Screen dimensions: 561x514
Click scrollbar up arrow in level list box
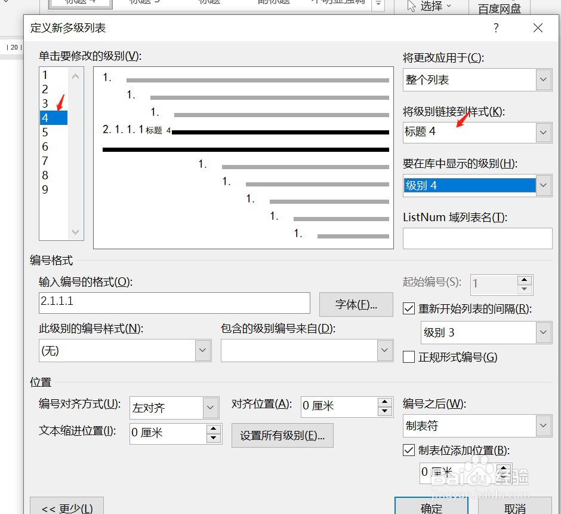75,76
